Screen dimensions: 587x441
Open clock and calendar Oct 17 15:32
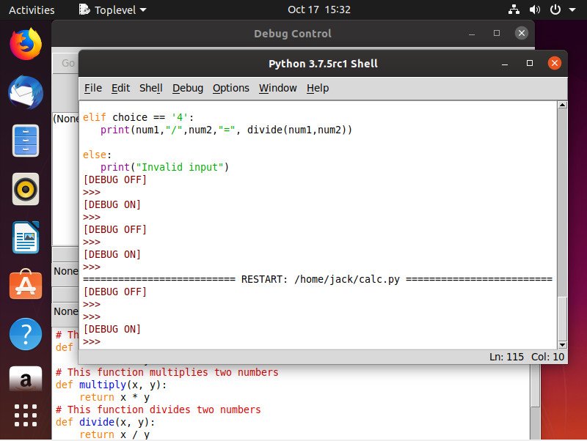(319, 10)
